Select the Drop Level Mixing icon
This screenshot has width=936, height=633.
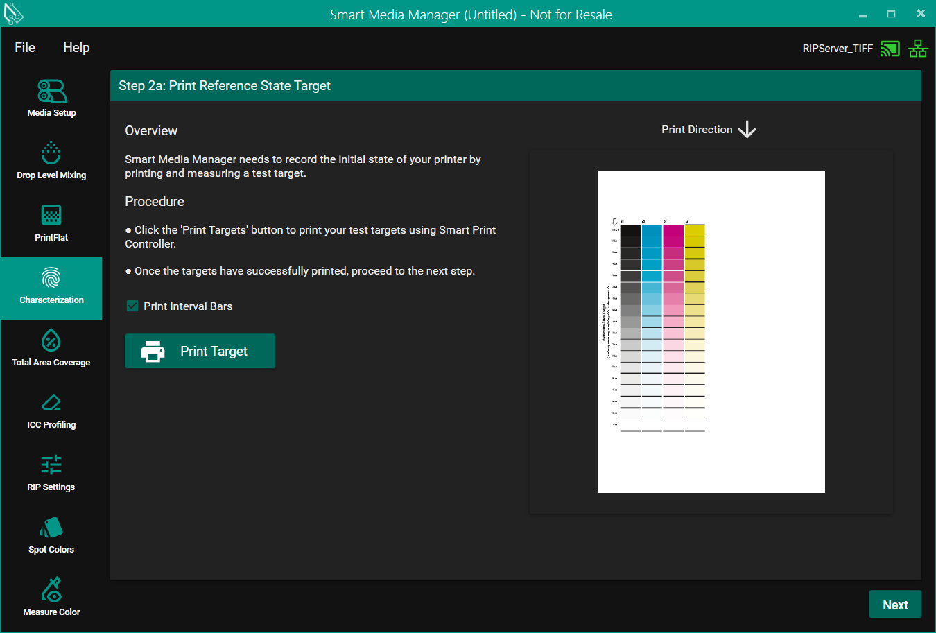tap(51, 153)
